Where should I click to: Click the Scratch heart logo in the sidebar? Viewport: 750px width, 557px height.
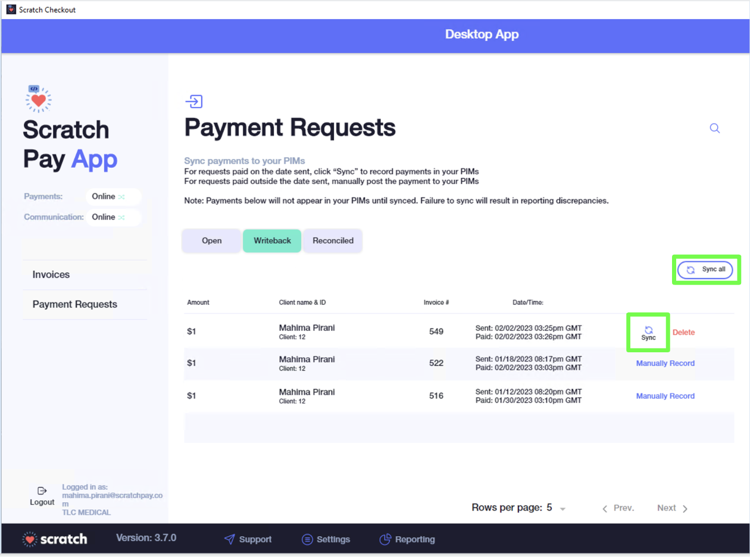click(x=38, y=98)
